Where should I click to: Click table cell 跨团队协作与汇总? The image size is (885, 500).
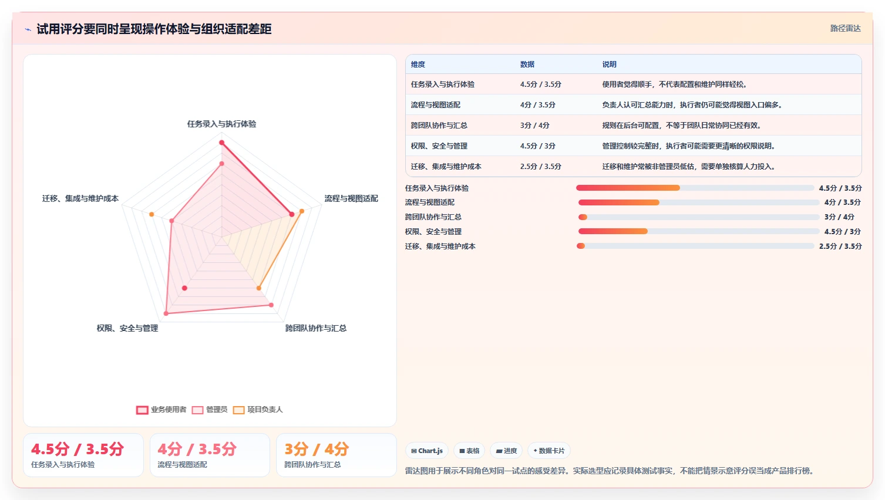tap(439, 126)
